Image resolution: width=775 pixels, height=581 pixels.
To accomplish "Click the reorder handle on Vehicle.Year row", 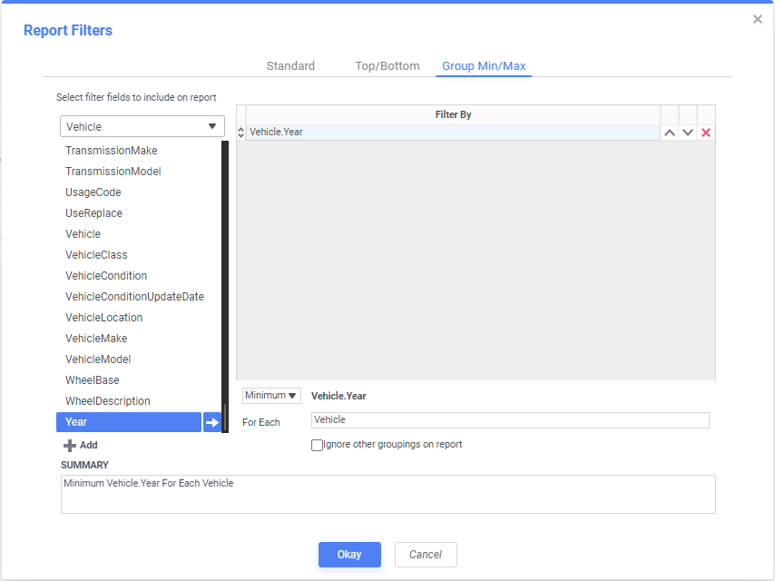I will click(x=240, y=133).
